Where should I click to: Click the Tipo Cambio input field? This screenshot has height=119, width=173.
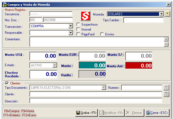143,20
